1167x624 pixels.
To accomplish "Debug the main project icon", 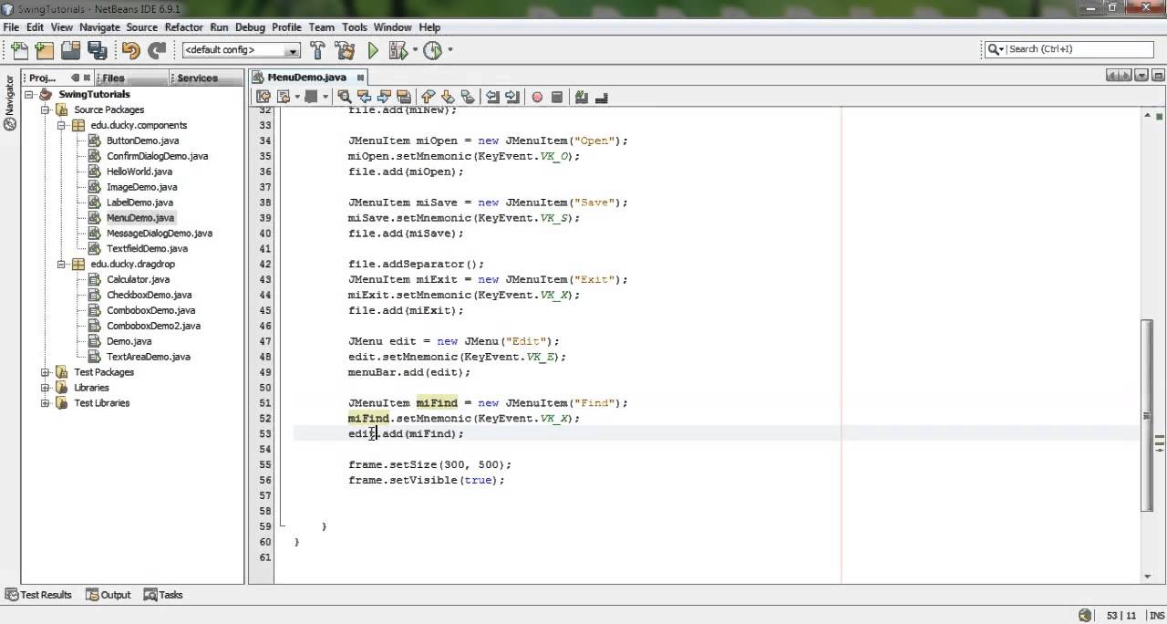I will (399, 50).
